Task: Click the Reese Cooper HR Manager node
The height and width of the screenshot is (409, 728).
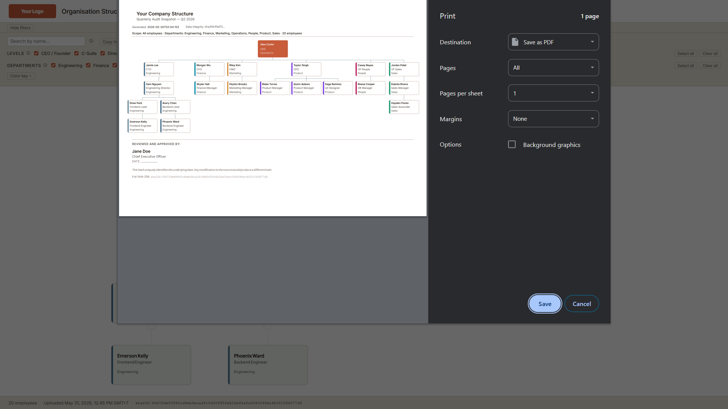Action: point(370,88)
